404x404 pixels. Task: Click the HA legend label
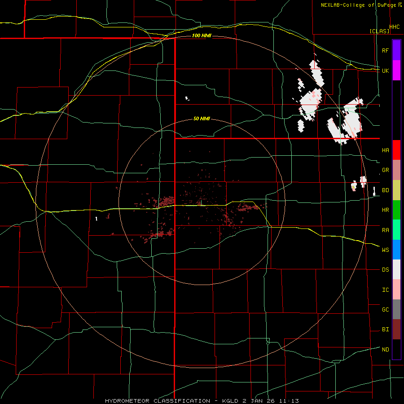point(386,150)
